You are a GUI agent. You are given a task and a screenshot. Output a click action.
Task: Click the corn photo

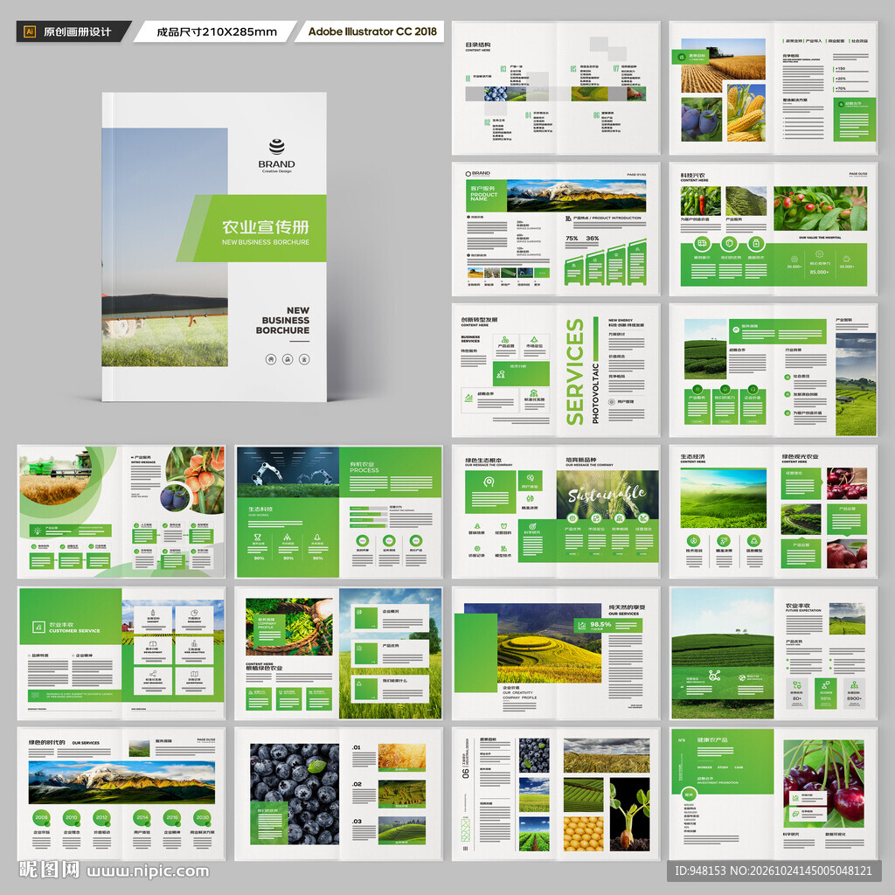746,113
